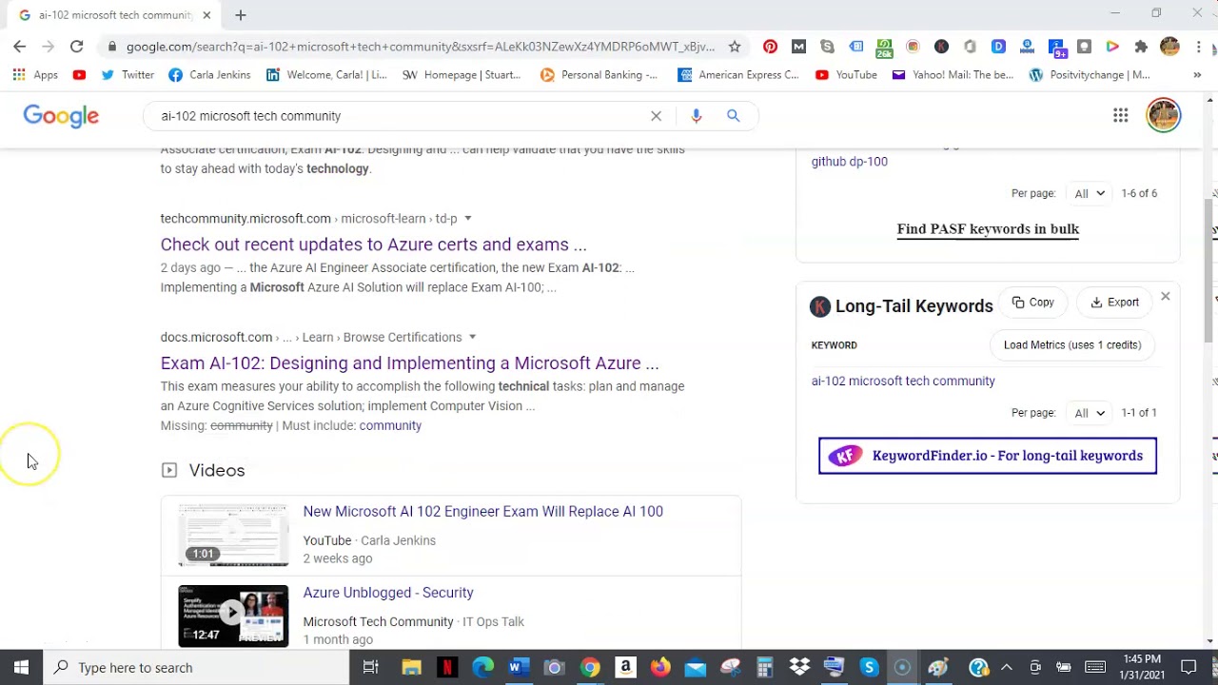The height and width of the screenshot is (685, 1218).
Task: Click the KeywordFinder.io banner
Action: [x=988, y=456]
